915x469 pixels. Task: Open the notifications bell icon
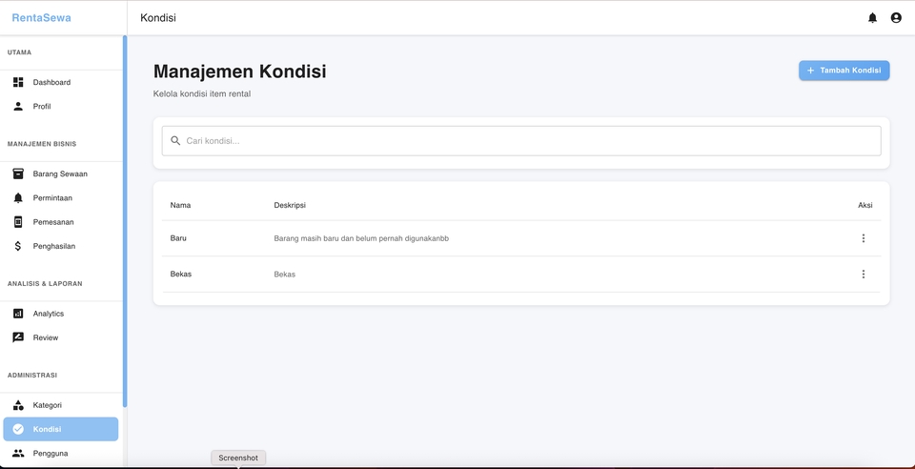(872, 18)
